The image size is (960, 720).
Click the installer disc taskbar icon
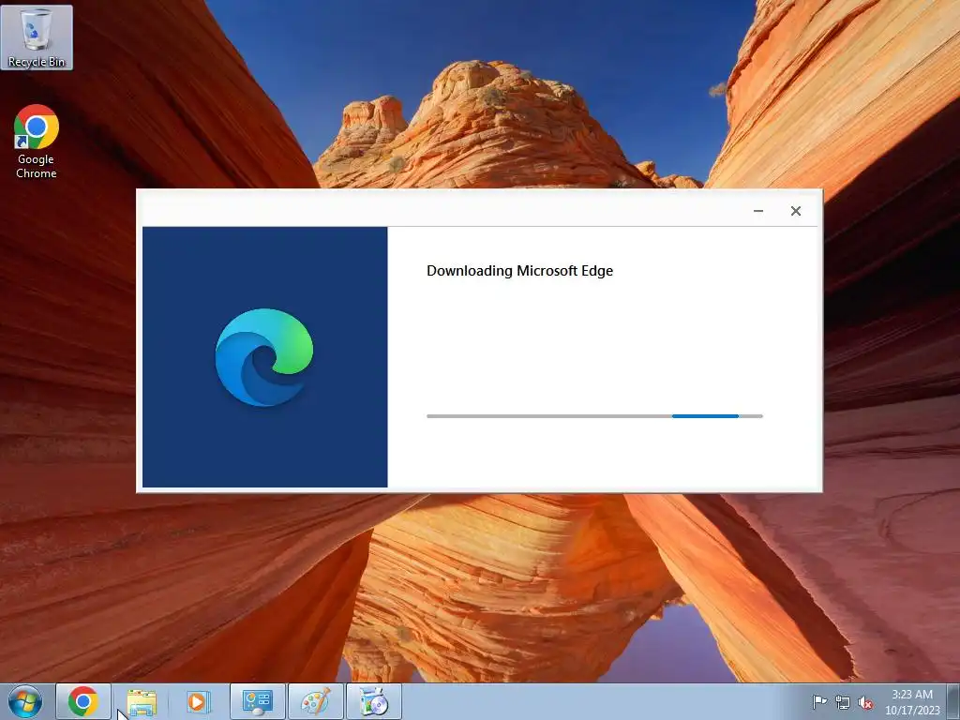click(x=374, y=701)
